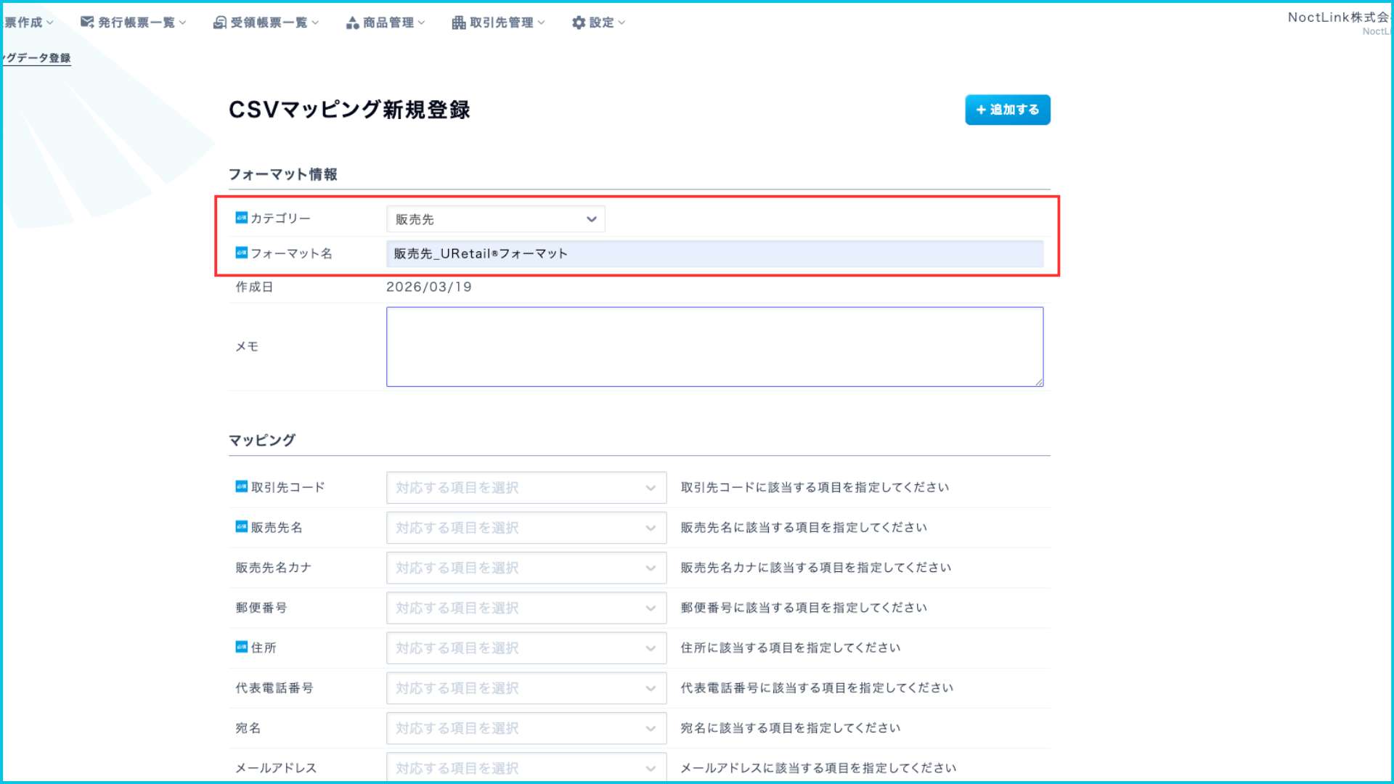
Task: Click the gear icon beside 設定
Action: tap(579, 23)
